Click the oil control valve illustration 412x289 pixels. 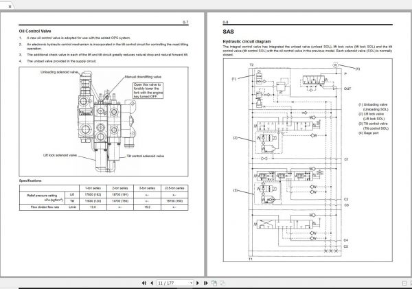point(106,121)
